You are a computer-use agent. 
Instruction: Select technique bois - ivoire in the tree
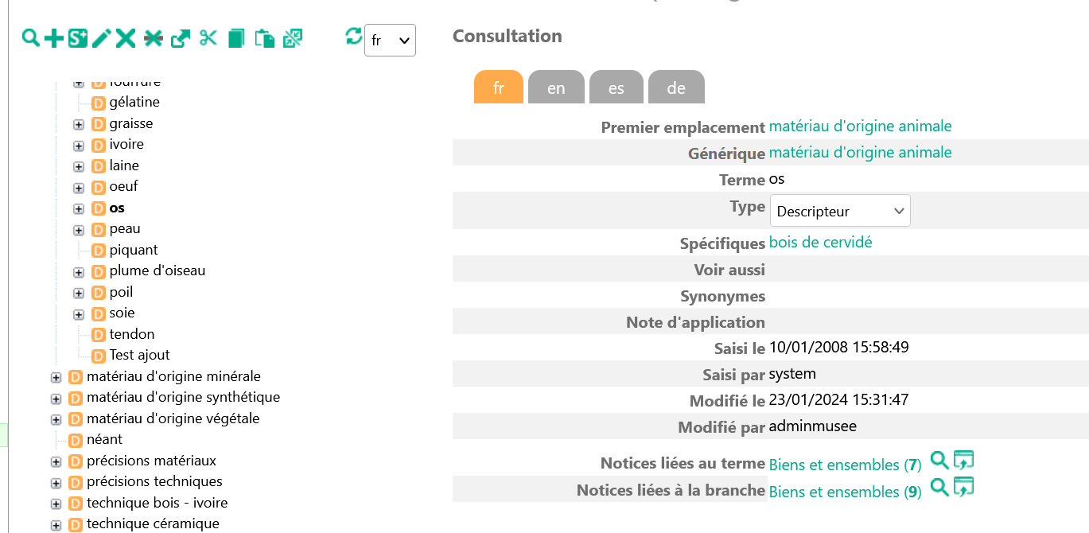click(x=158, y=503)
